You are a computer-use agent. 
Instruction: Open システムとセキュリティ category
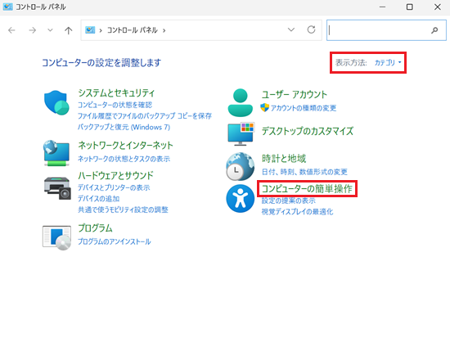click(116, 93)
